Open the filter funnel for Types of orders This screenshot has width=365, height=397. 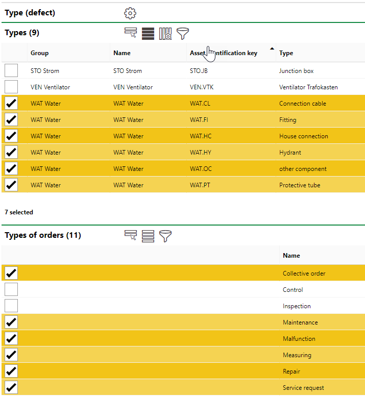(165, 236)
